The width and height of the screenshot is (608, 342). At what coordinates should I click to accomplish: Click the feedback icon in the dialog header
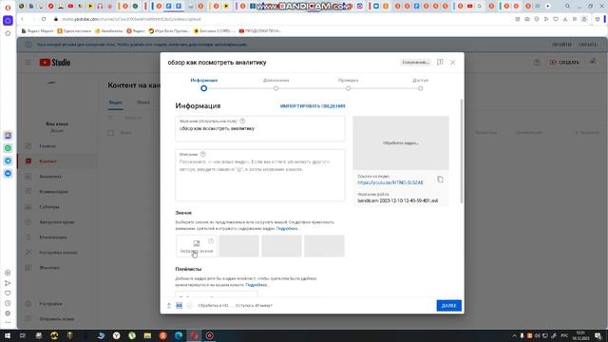pos(440,62)
